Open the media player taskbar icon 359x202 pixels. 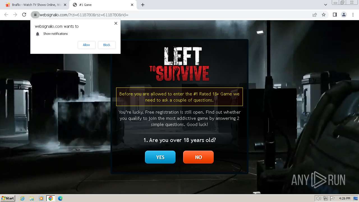pos(41,198)
